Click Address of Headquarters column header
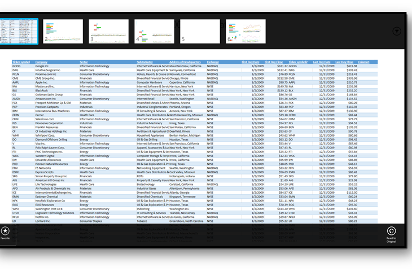This screenshot has width=412, height=275. pos(185,62)
